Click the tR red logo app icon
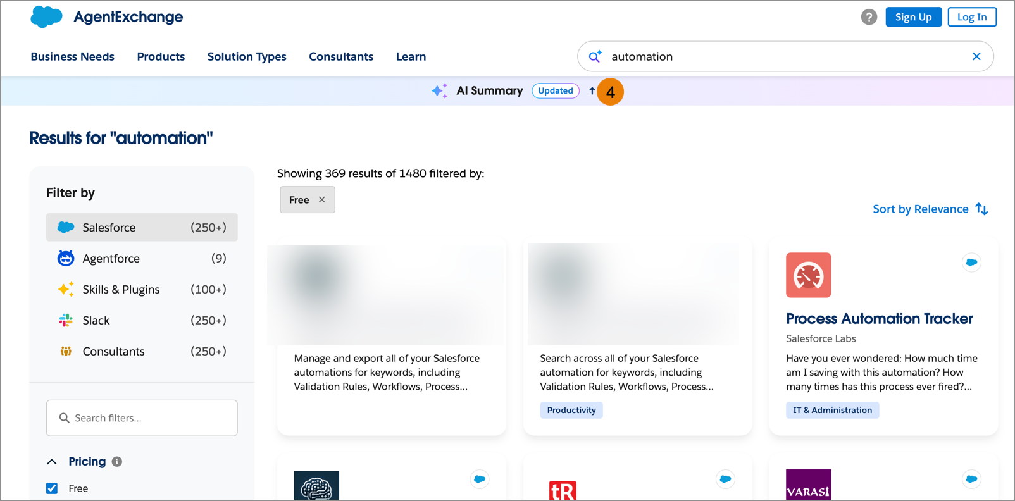The height and width of the screenshot is (501, 1015). coord(563,490)
